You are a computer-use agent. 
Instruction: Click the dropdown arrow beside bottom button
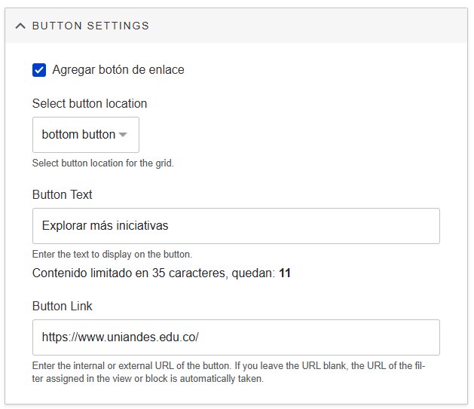click(124, 135)
